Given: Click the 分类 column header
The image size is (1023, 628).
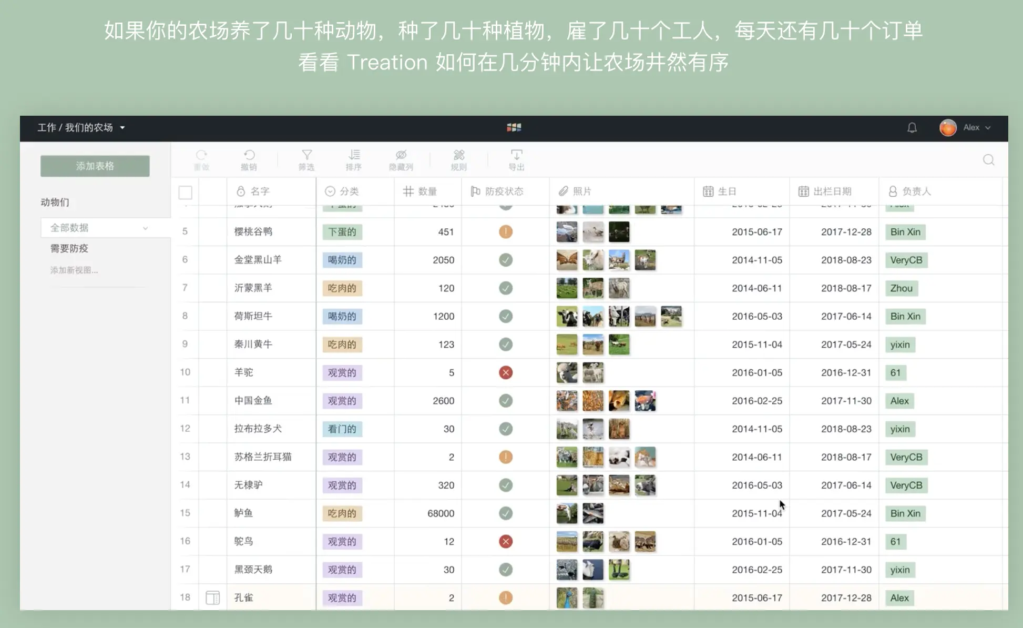Looking at the screenshot, I should pyautogui.click(x=349, y=191).
